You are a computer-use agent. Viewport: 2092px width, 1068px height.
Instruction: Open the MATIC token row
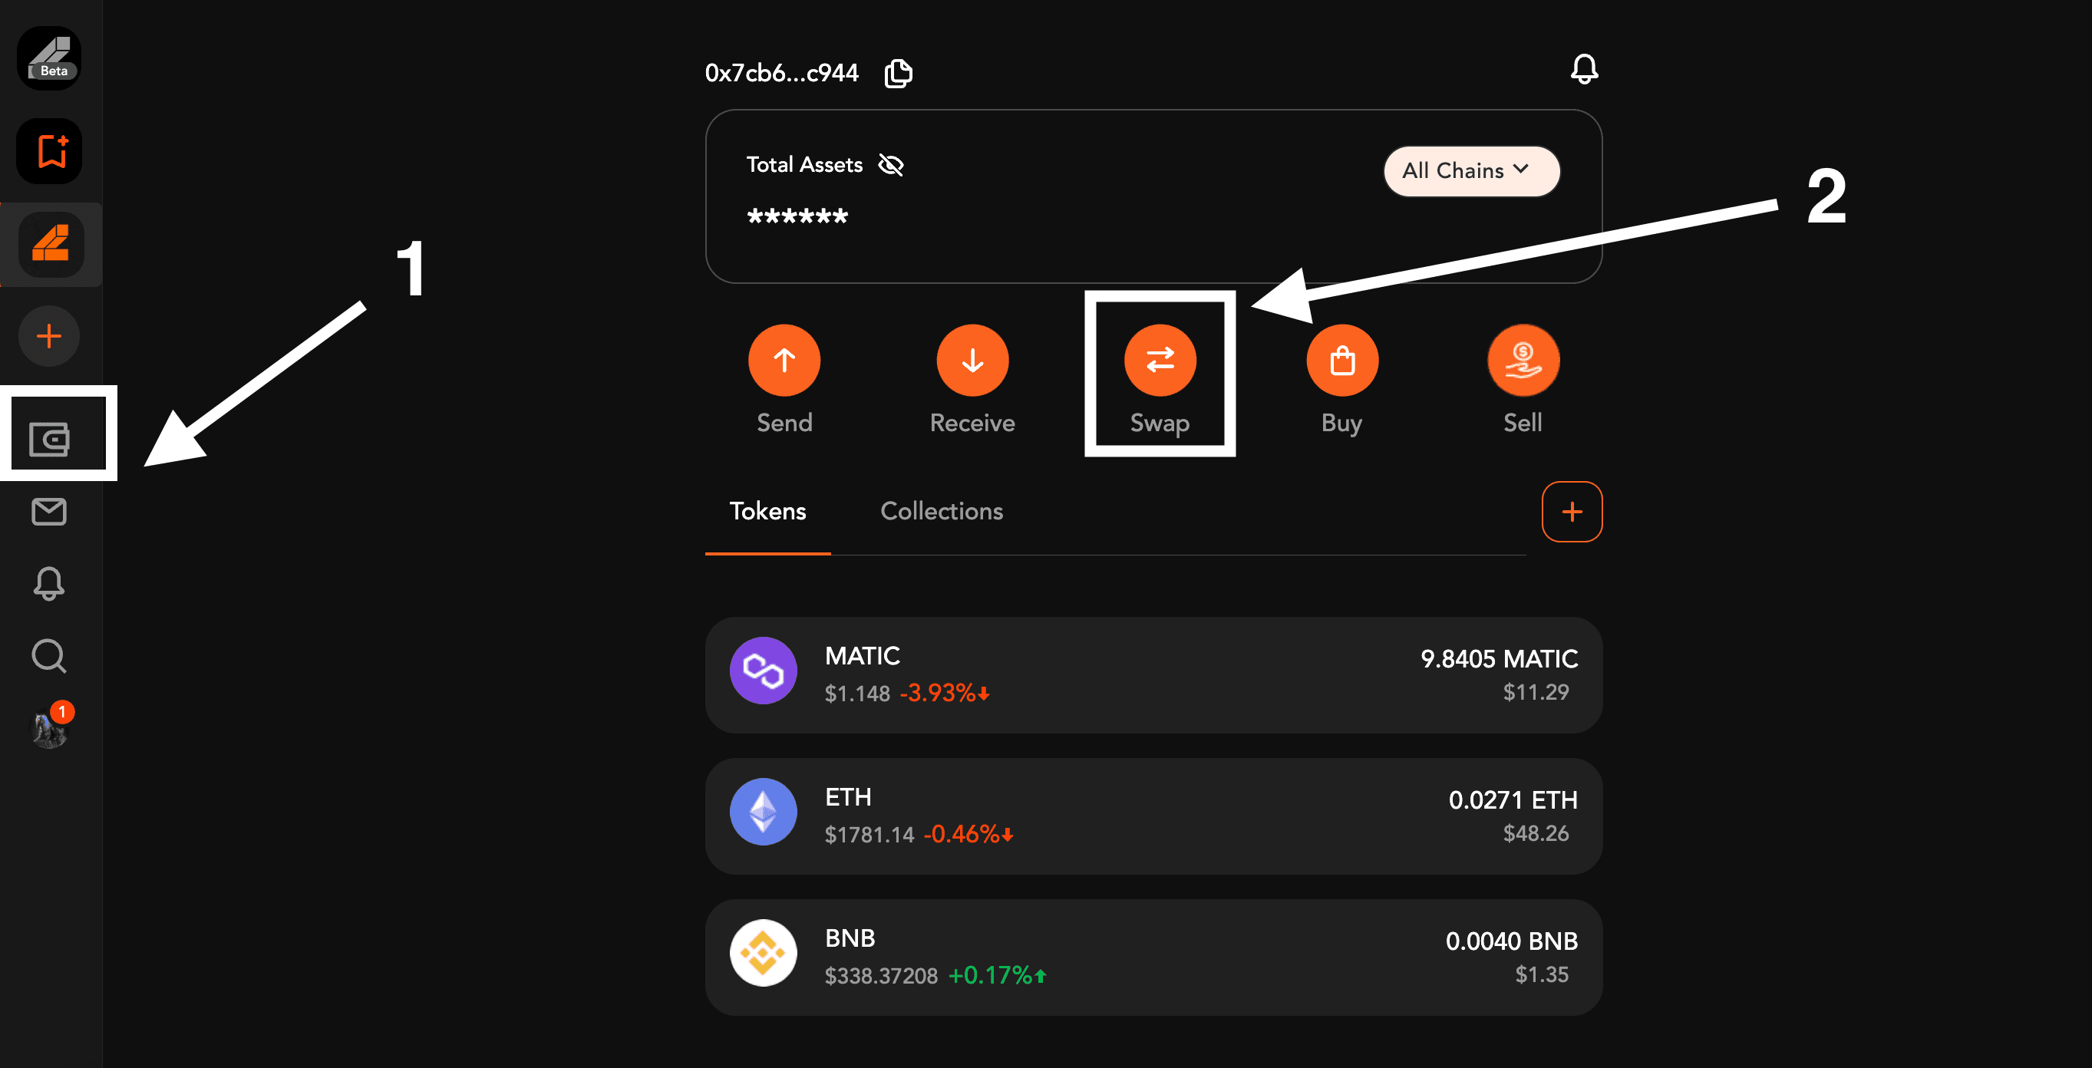1153,675
